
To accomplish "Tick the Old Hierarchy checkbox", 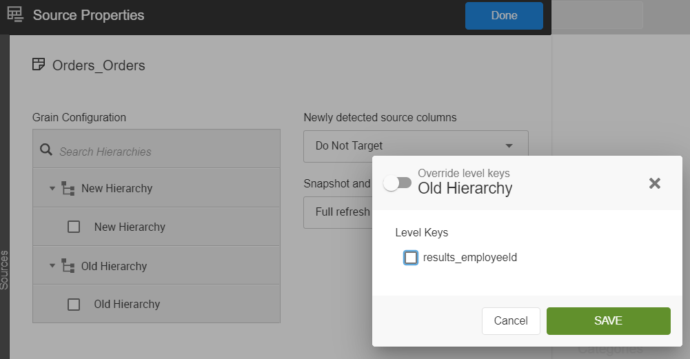I will [74, 305].
